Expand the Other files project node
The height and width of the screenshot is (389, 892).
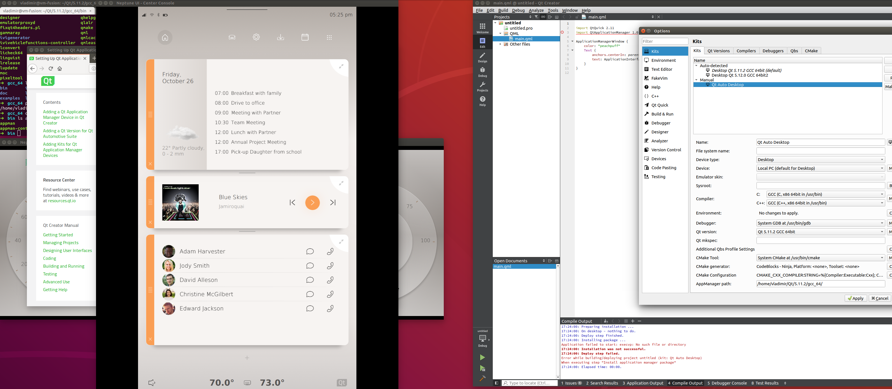500,44
